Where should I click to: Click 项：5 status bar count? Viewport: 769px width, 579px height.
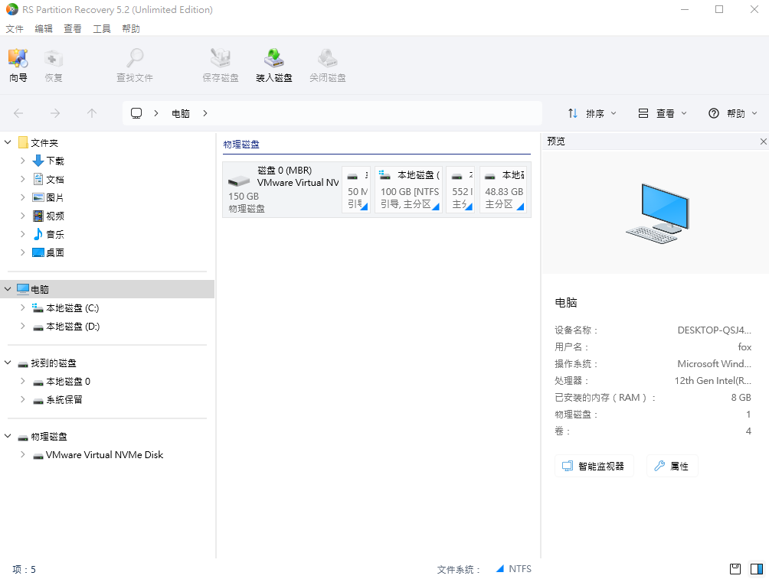24,569
